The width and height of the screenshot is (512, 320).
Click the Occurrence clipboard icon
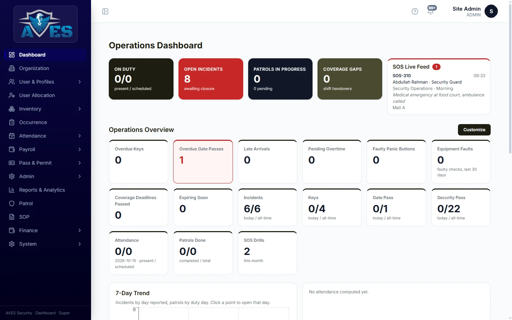pos(12,122)
